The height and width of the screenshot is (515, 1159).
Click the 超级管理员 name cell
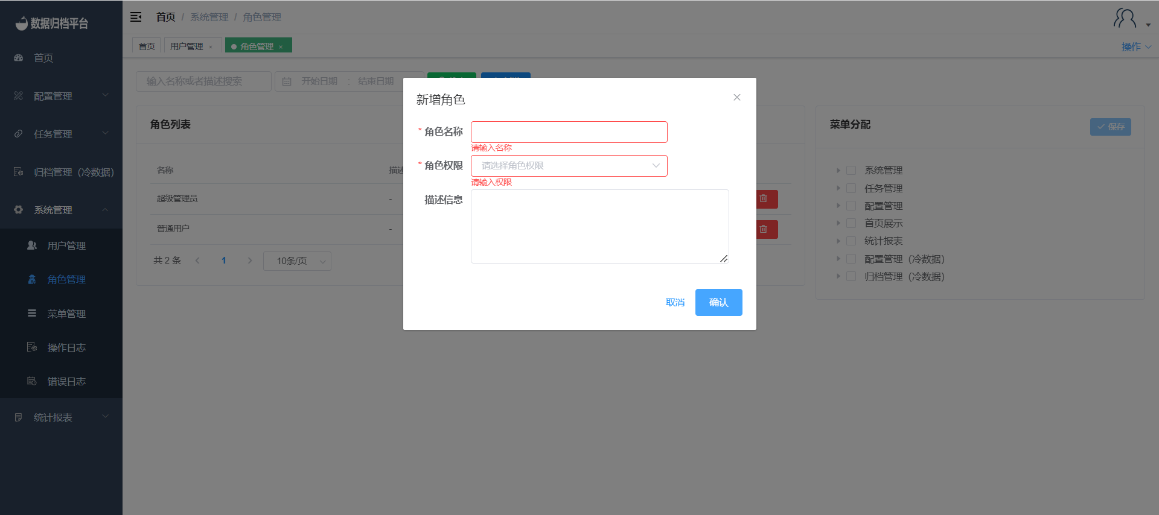tap(177, 198)
